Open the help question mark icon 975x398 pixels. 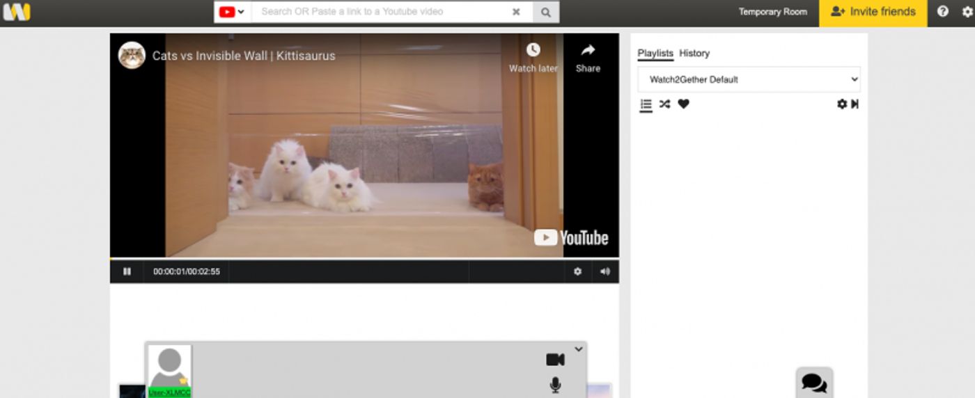click(x=943, y=12)
